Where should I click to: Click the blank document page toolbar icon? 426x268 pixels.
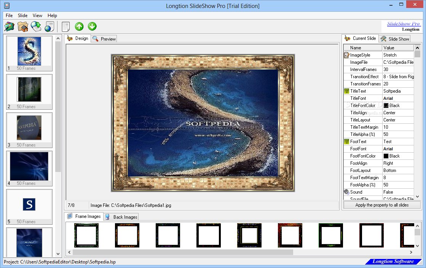[66, 27]
